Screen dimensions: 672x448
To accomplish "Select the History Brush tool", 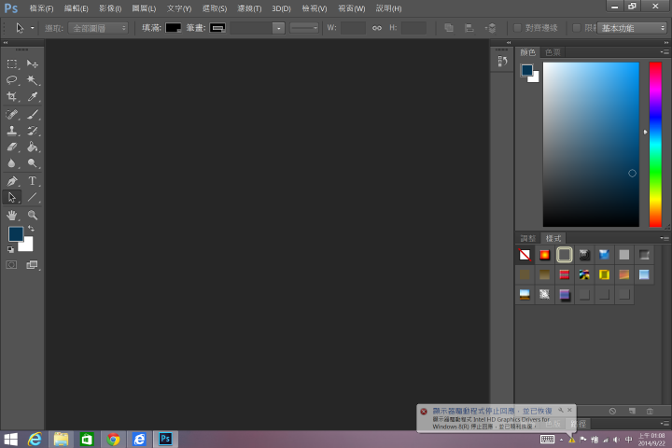I will point(32,131).
